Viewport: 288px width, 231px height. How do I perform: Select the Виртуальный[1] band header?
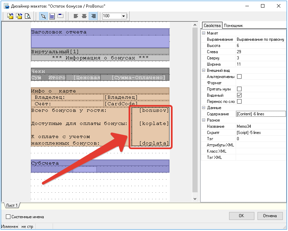[100, 51]
